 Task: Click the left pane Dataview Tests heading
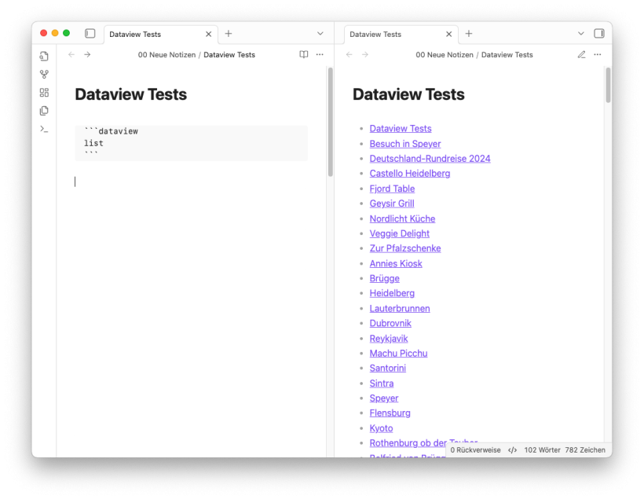click(x=131, y=94)
